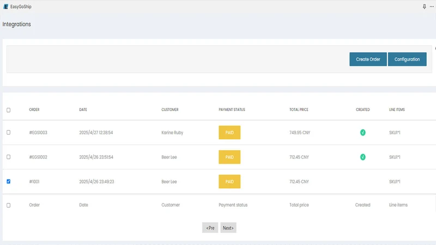The image size is (436, 245).
Task: Click line items SKU1*1 for #EGS1002
Action: tap(395, 157)
